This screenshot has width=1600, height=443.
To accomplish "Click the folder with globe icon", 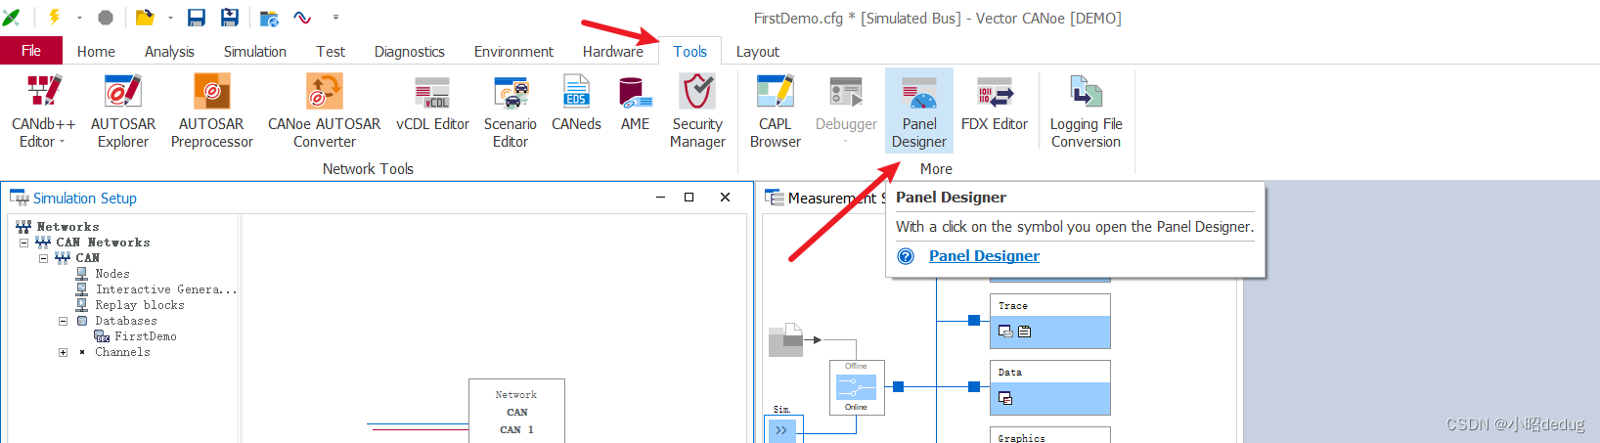I will (269, 18).
